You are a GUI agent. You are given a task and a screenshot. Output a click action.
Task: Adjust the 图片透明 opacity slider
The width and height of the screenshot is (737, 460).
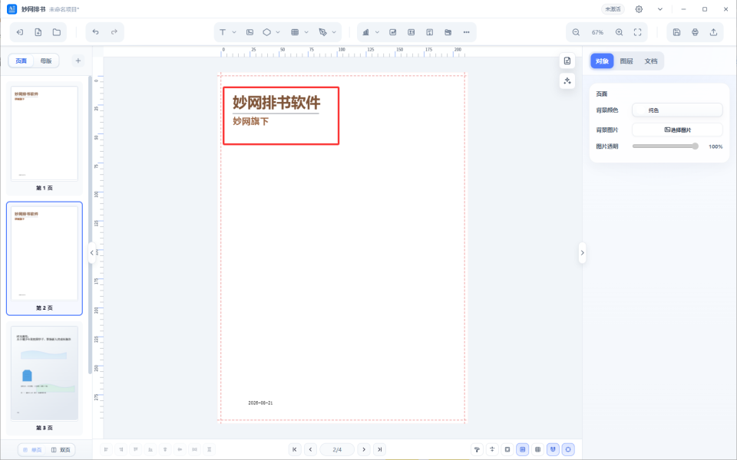[x=665, y=146]
